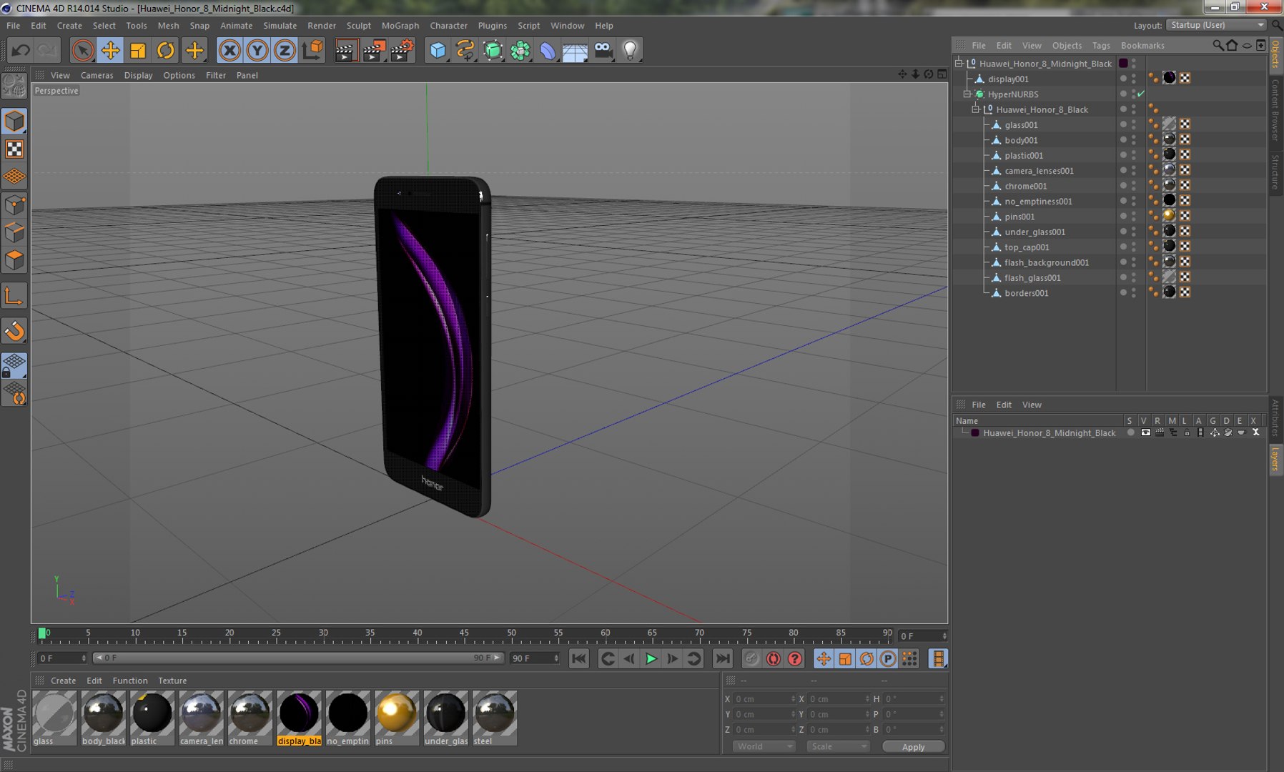Render the active view
1284x772 pixels.
345,51
